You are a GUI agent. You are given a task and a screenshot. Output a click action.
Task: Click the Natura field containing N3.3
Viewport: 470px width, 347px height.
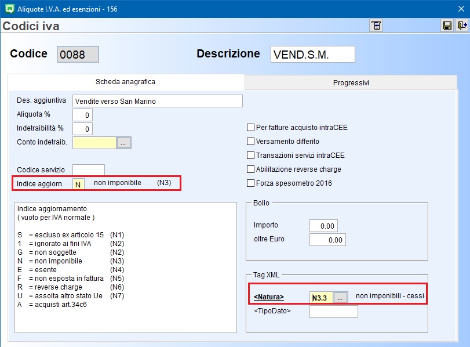(321, 298)
